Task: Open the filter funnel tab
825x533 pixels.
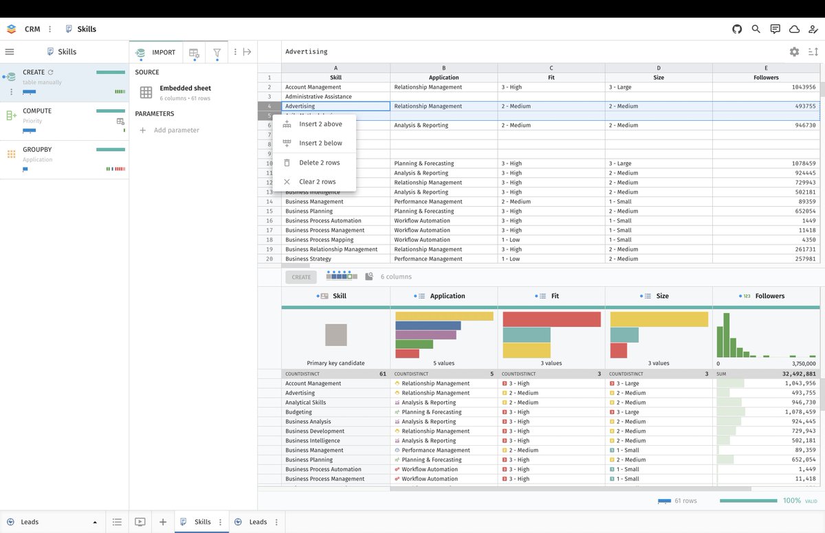Action: [x=217, y=52]
